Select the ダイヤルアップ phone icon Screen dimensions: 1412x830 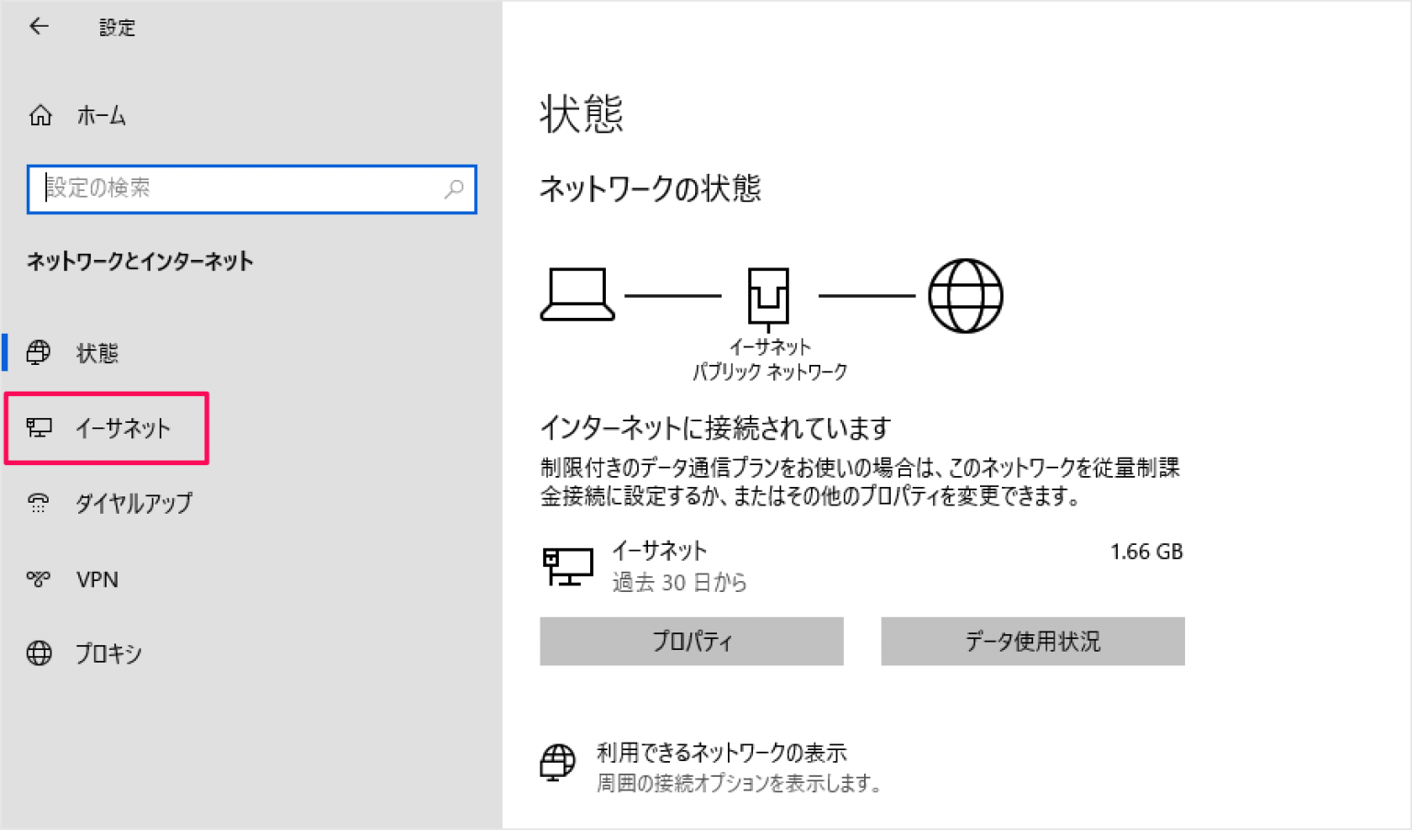(38, 502)
